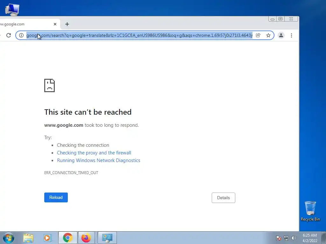Open a new tab with plus button
The image size is (326, 244).
tap(67, 24)
